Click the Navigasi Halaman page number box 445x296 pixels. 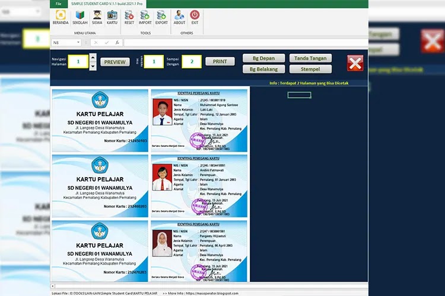(x=78, y=62)
